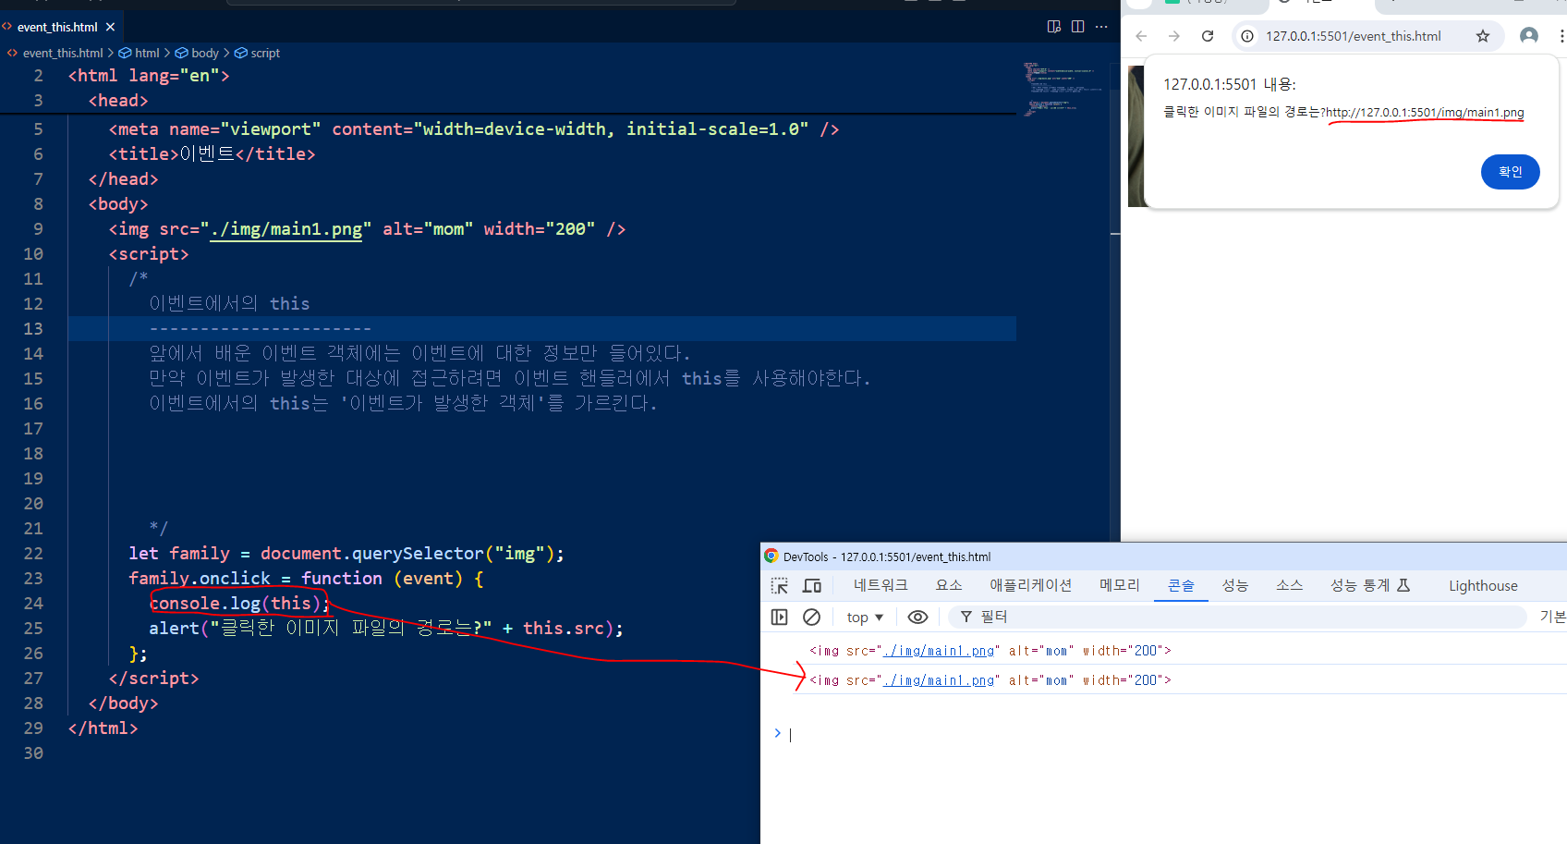Click the editor tab file type icon
1567x844 pixels.
[x=7, y=27]
